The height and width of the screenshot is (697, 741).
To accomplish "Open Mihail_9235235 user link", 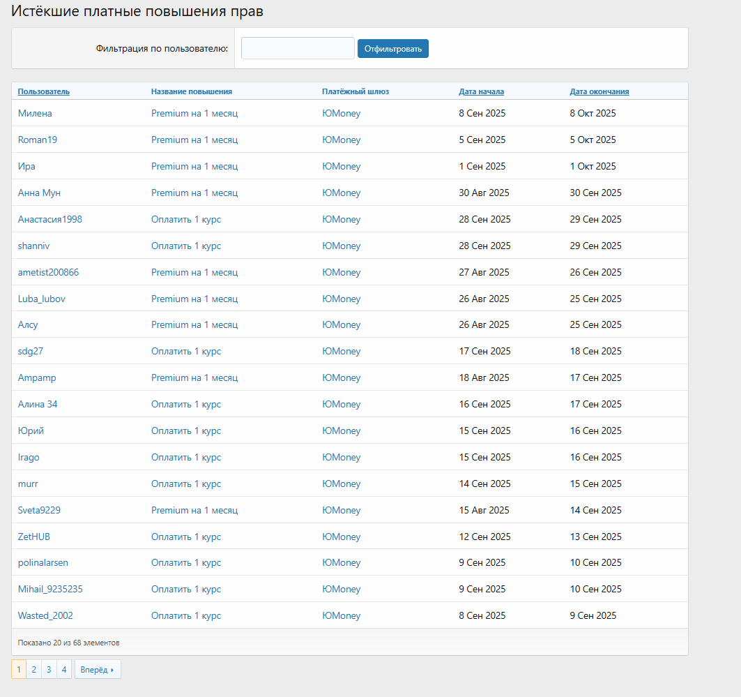I will click(x=50, y=589).
